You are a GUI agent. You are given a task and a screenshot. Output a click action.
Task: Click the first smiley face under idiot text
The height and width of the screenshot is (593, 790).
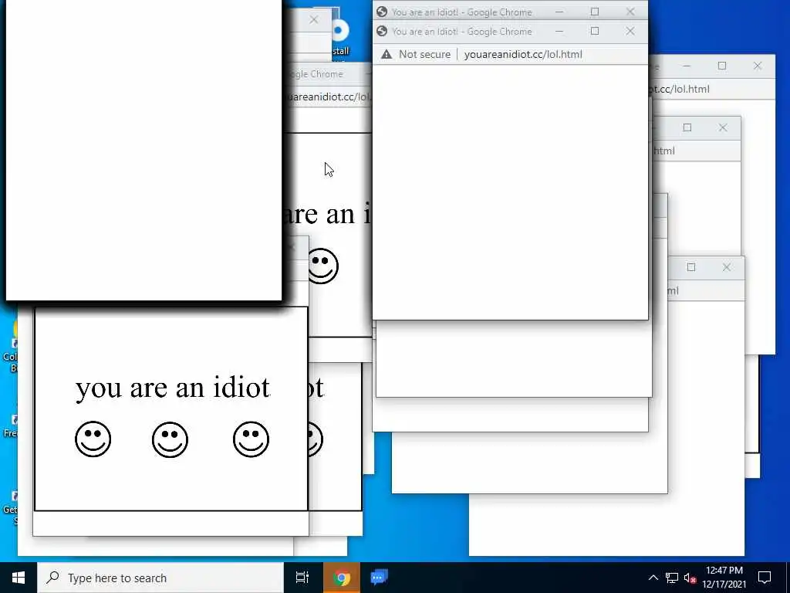coord(93,439)
